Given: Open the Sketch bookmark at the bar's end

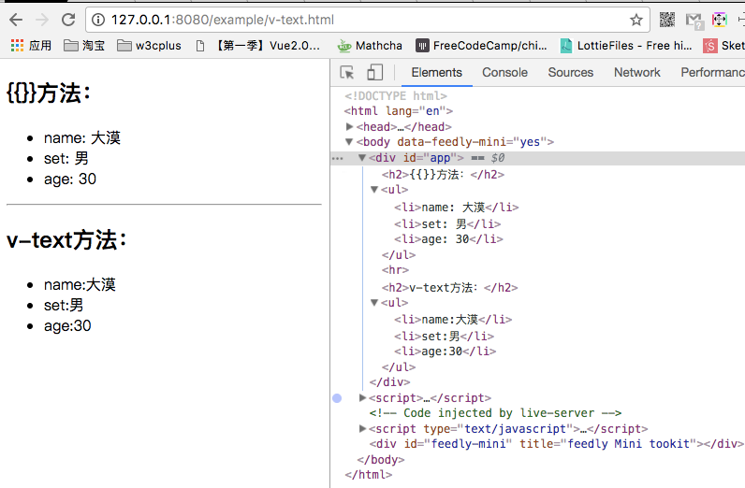Looking at the screenshot, I should (723, 46).
